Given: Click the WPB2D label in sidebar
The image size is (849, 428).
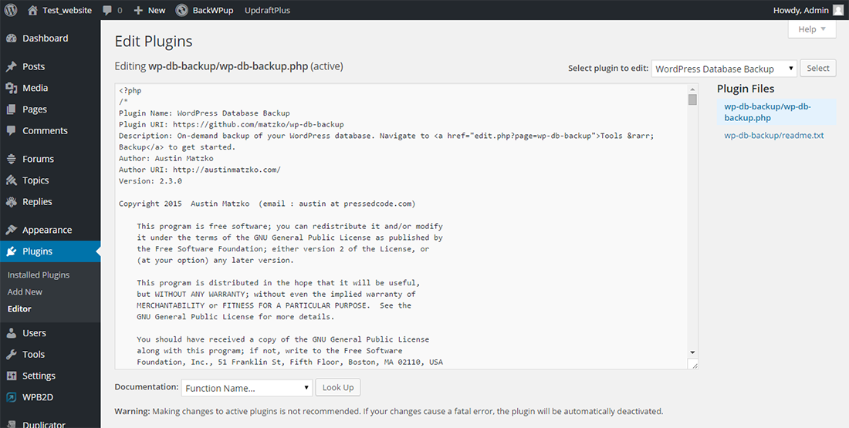Looking at the screenshot, I should click(x=38, y=397).
